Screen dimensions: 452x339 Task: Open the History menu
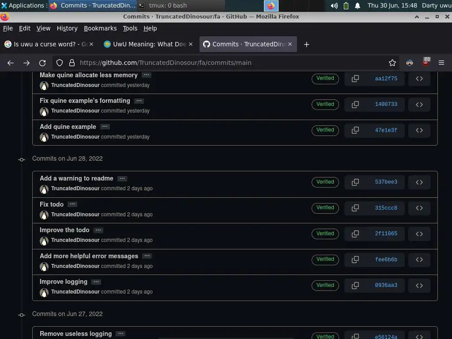coord(67,28)
